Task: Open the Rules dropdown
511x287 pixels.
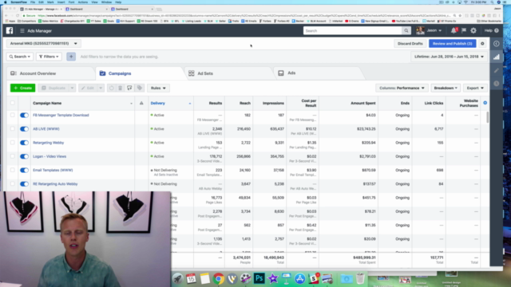Action: [x=158, y=88]
